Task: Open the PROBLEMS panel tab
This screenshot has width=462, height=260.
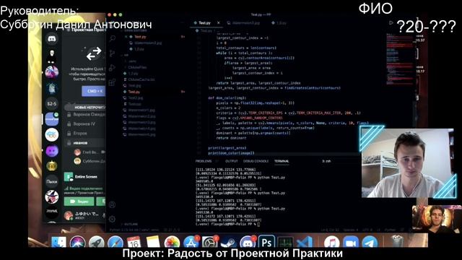Action: 204,161
